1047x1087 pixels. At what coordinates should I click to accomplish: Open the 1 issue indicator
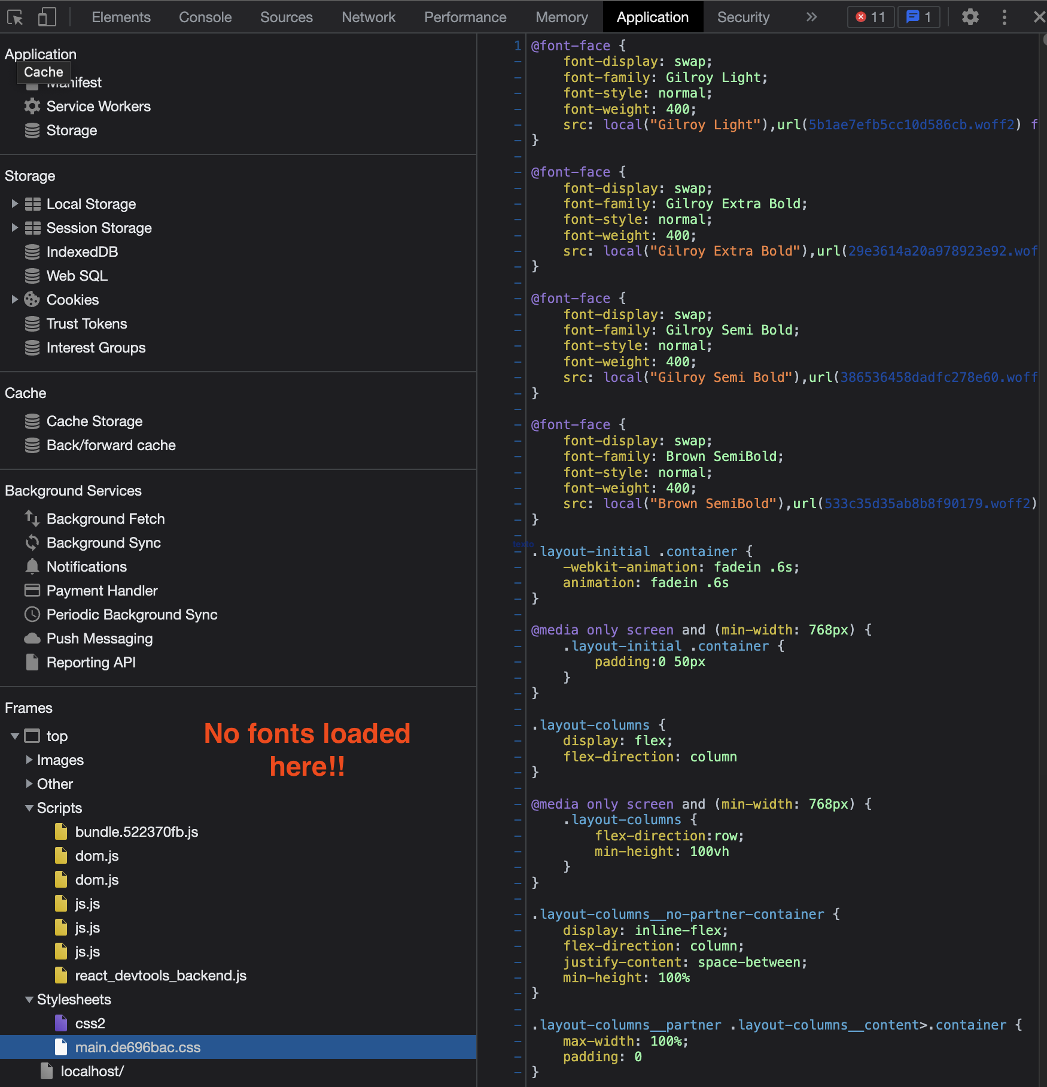[x=918, y=17]
